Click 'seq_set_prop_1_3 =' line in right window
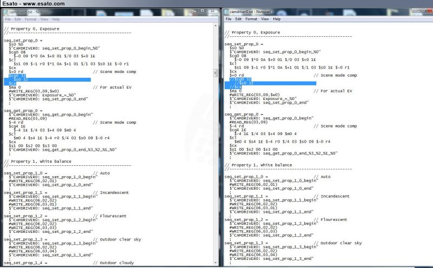This screenshot has height=268, width=433. (x=246, y=243)
